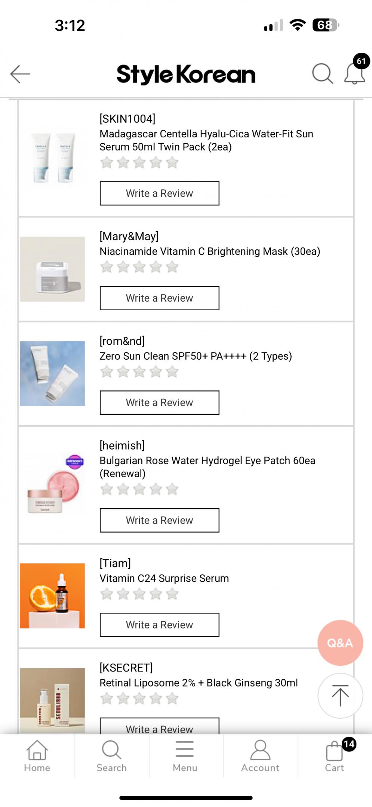Write a review for Tiam Vitamin C24 serum
Screen dimensions: 372x807
pyautogui.click(x=159, y=625)
